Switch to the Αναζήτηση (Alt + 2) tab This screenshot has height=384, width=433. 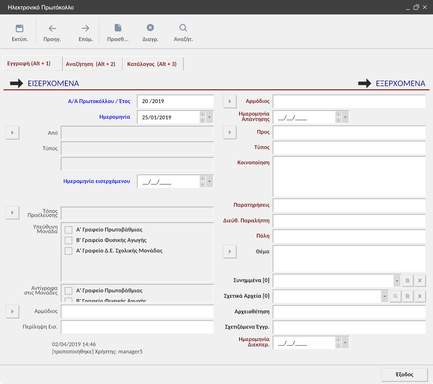coord(91,64)
